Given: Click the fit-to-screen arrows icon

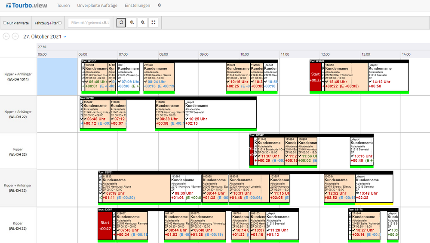Looking at the screenshot, I should [154, 22].
